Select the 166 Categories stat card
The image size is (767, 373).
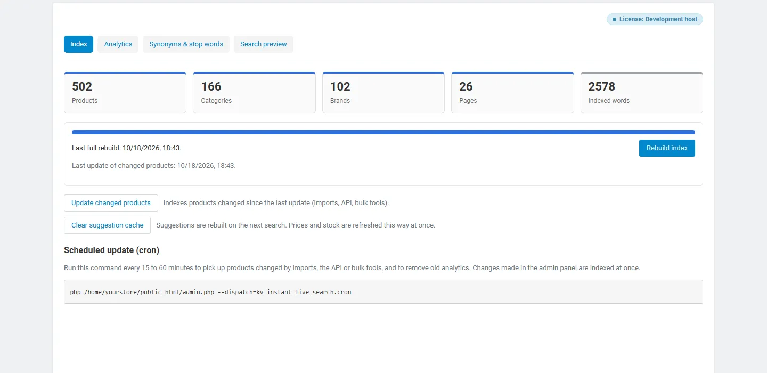(x=254, y=93)
